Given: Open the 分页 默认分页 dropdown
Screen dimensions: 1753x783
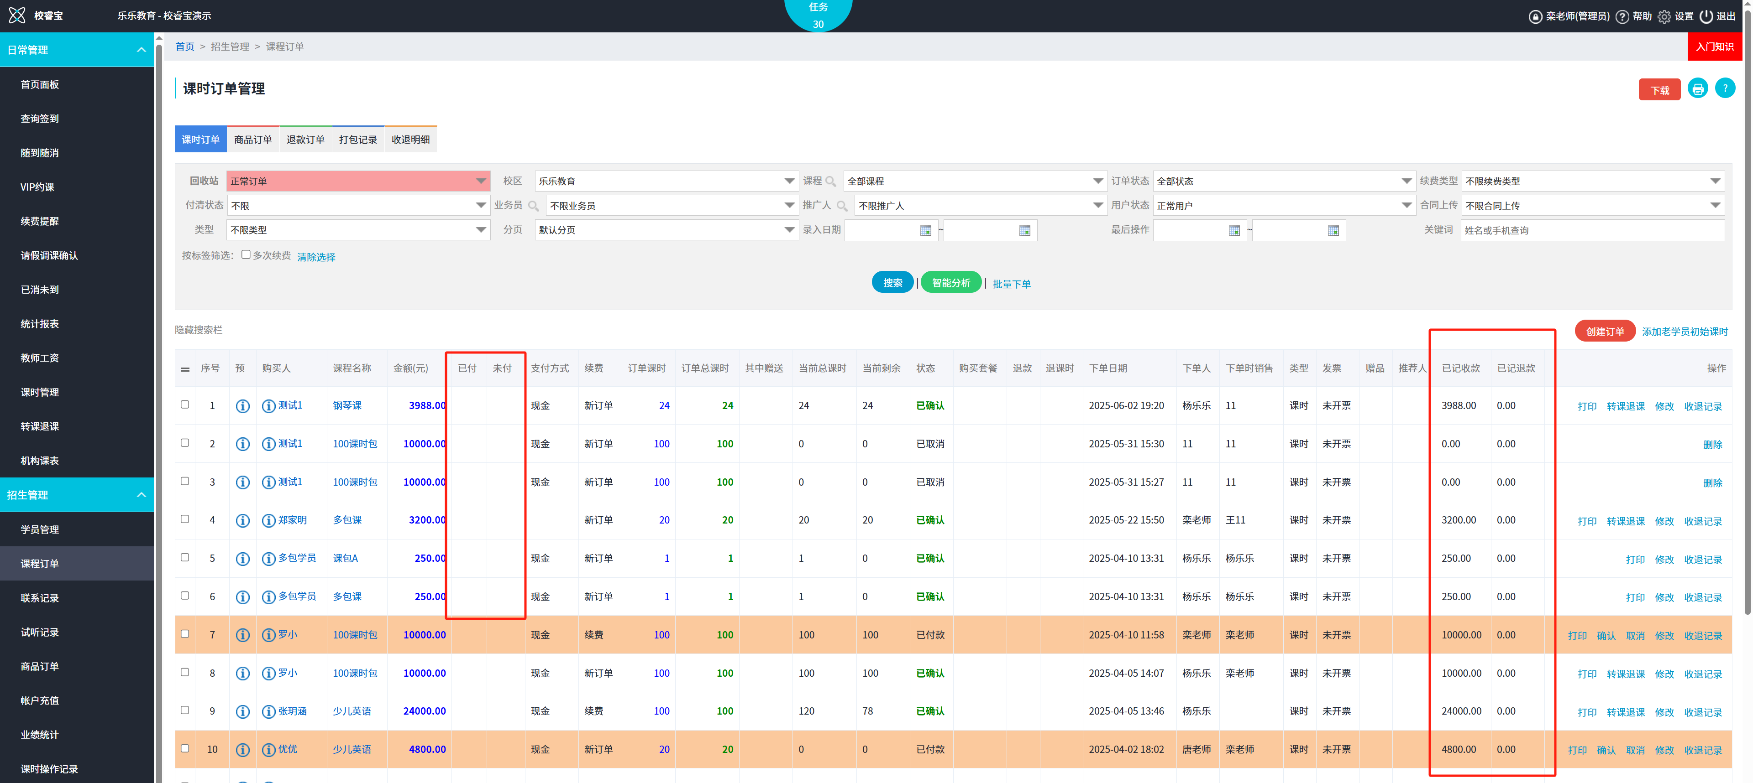Looking at the screenshot, I should click(x=666, y=230).
